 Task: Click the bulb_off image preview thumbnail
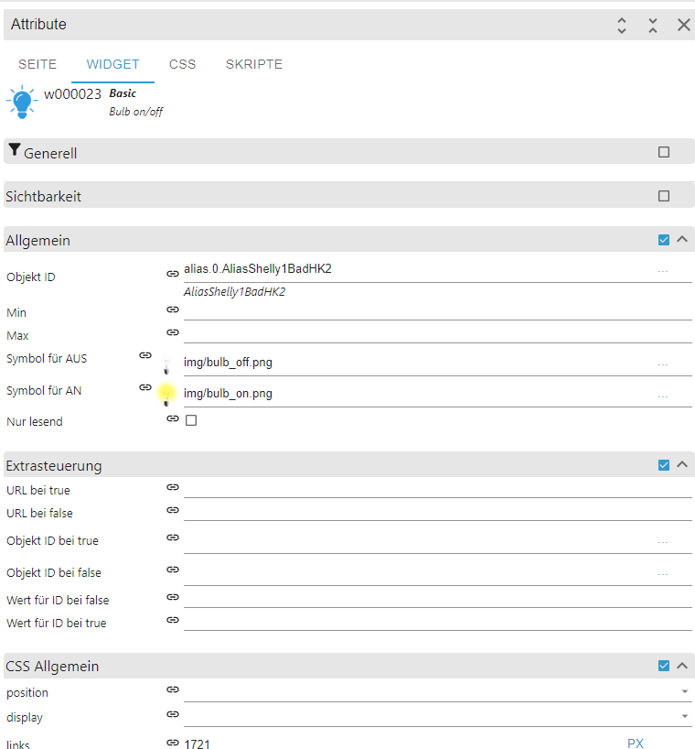[166, 367]
